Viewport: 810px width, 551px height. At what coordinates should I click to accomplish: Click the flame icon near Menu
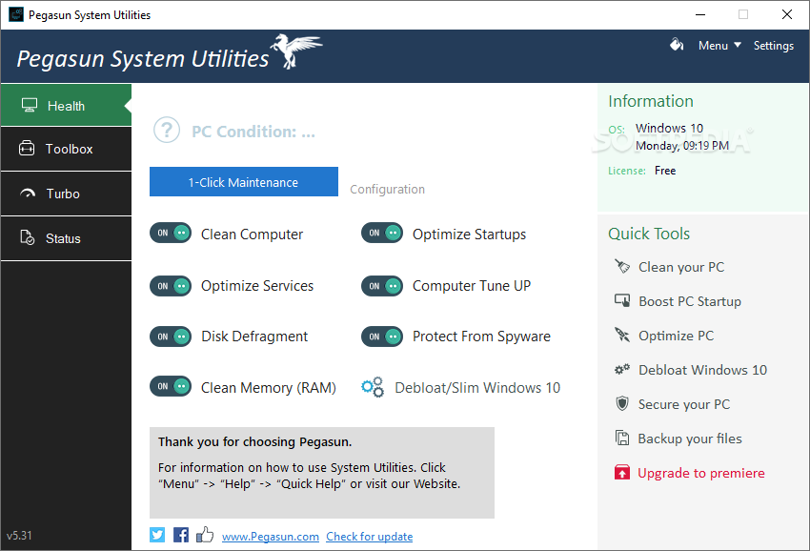[x=677, y=45]
